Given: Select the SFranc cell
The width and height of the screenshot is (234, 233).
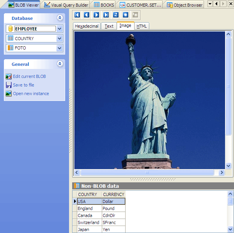Looking at the screenshot, I should pos(113,222).
